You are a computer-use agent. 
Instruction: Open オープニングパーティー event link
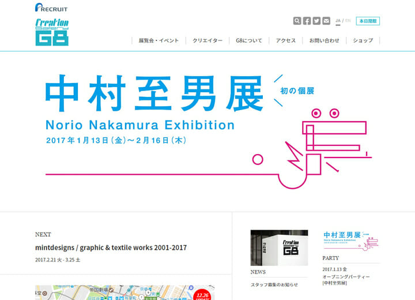[346, 280]
